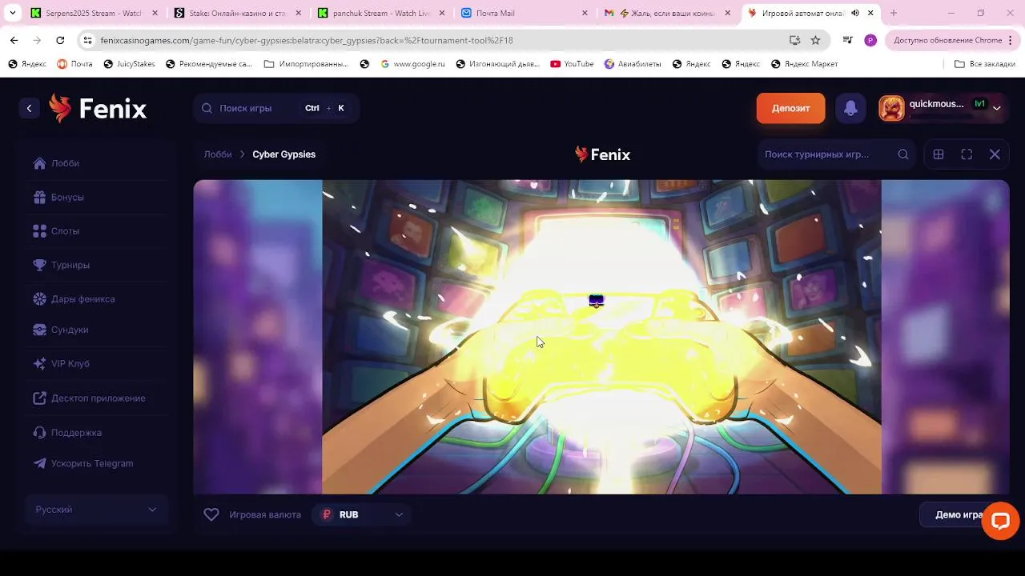Mute the Игровой автомат tab audio icon

855,13
